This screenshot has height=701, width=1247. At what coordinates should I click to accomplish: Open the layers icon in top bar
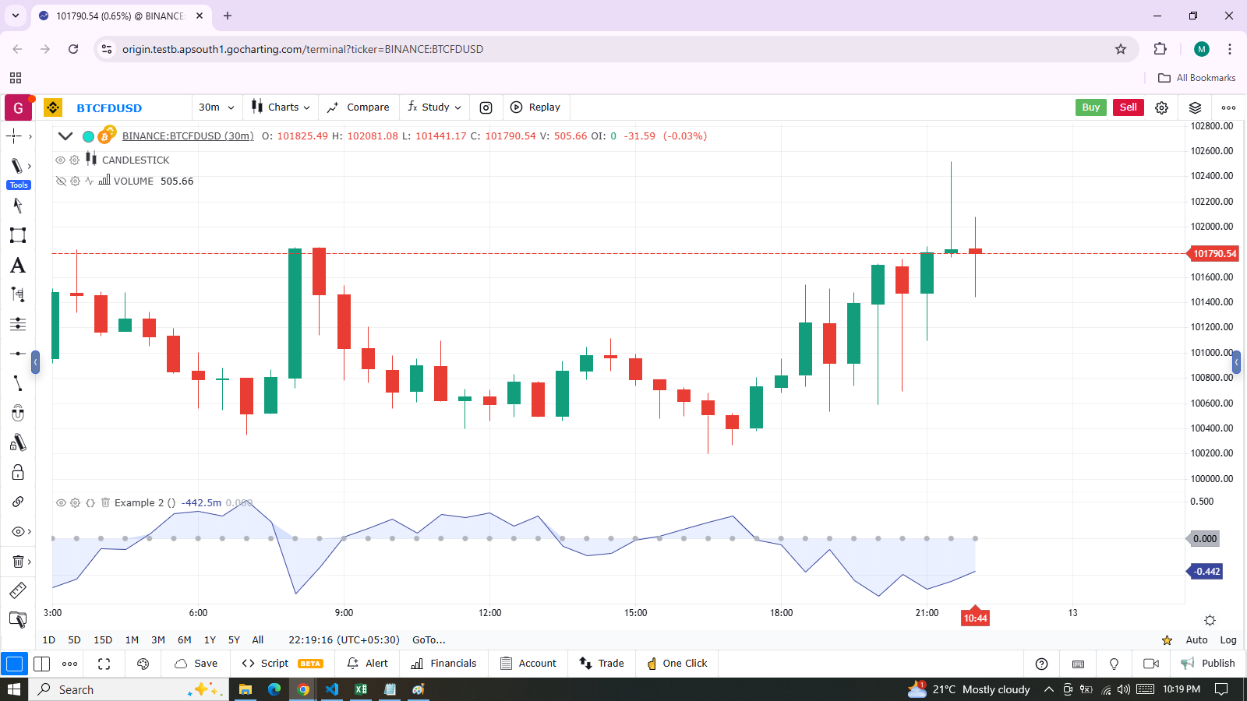[x=1195, y=107]
